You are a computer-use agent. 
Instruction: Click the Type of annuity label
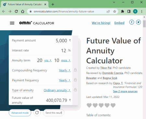coord(23,90)
